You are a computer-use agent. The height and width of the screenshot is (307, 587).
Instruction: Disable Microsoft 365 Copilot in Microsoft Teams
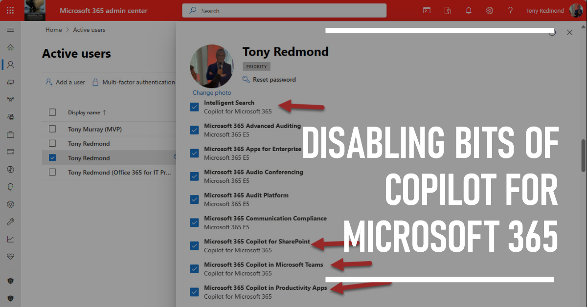pyautogui.click(x=194, y=268)
